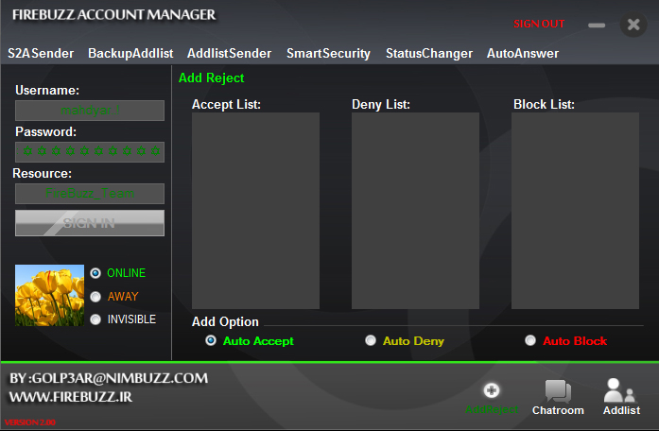Choose the Auto Block option
The image size is (659, 431).
[530, 340]
